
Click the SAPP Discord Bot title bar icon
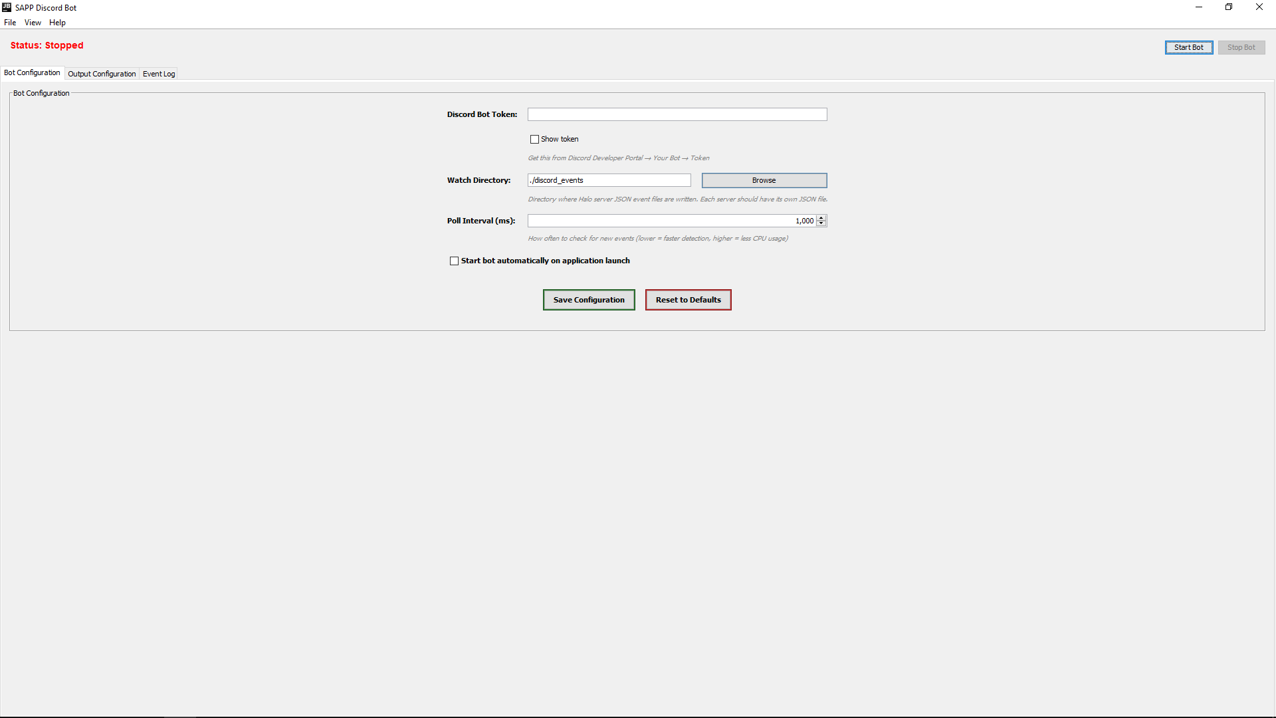click(x=7, y=7)
